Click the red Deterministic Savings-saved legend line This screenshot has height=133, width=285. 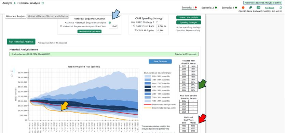click(148, 104)
